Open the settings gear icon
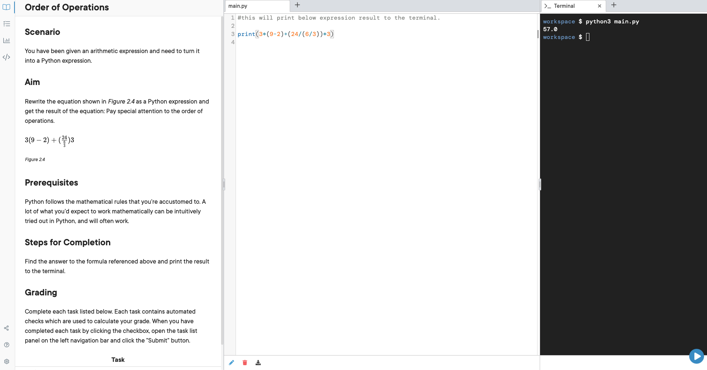 [6, 361]
